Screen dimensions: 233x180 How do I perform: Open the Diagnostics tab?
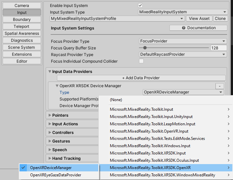pos(22,40)
